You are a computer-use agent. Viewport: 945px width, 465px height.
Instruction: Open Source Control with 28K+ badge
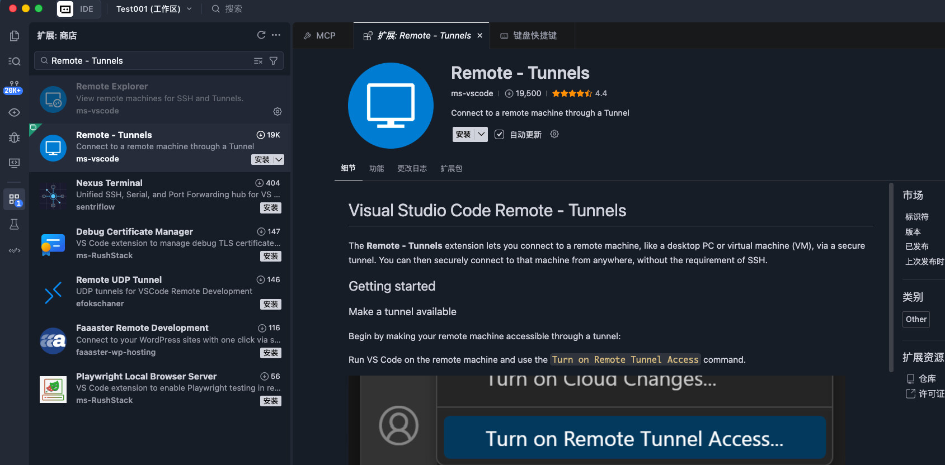[x=13, y=87]
